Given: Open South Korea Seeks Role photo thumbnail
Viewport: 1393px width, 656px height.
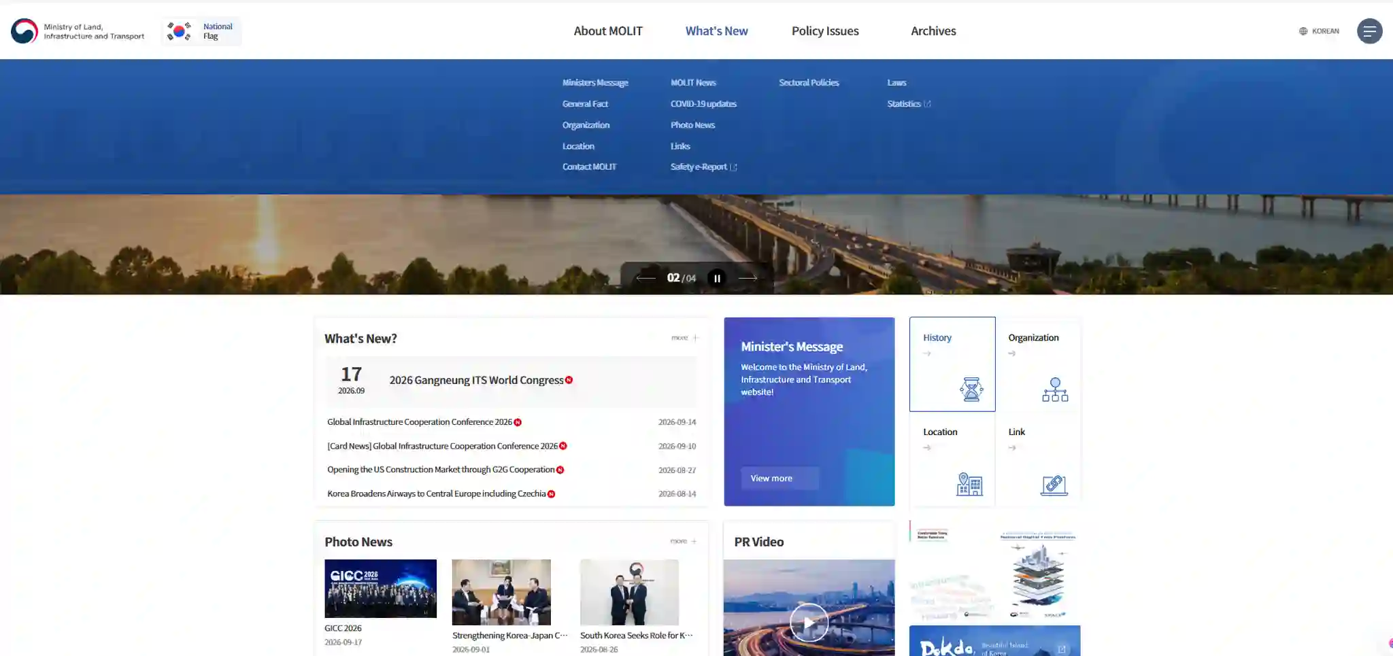Looking at the screenshot, I should coord(629,592).
